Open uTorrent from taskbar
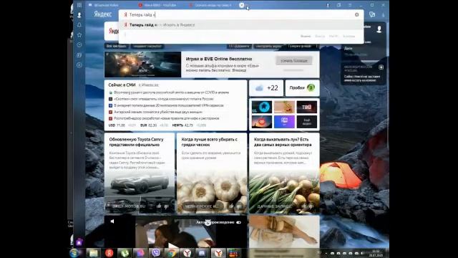This screenshot has width=458, height=258. [125, 253]
